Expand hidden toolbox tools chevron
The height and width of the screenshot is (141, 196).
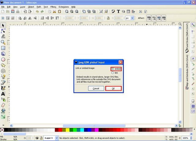click(3, 125)
